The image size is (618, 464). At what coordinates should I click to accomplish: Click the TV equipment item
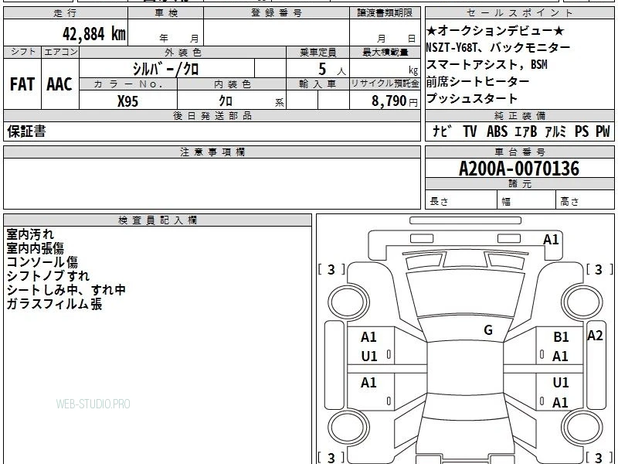click(x=470, y=131)
